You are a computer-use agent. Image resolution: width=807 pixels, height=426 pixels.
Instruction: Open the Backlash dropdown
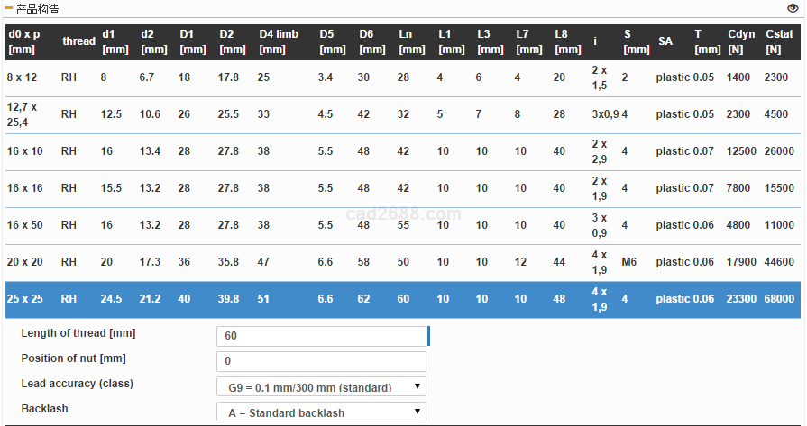pos(321,412)
